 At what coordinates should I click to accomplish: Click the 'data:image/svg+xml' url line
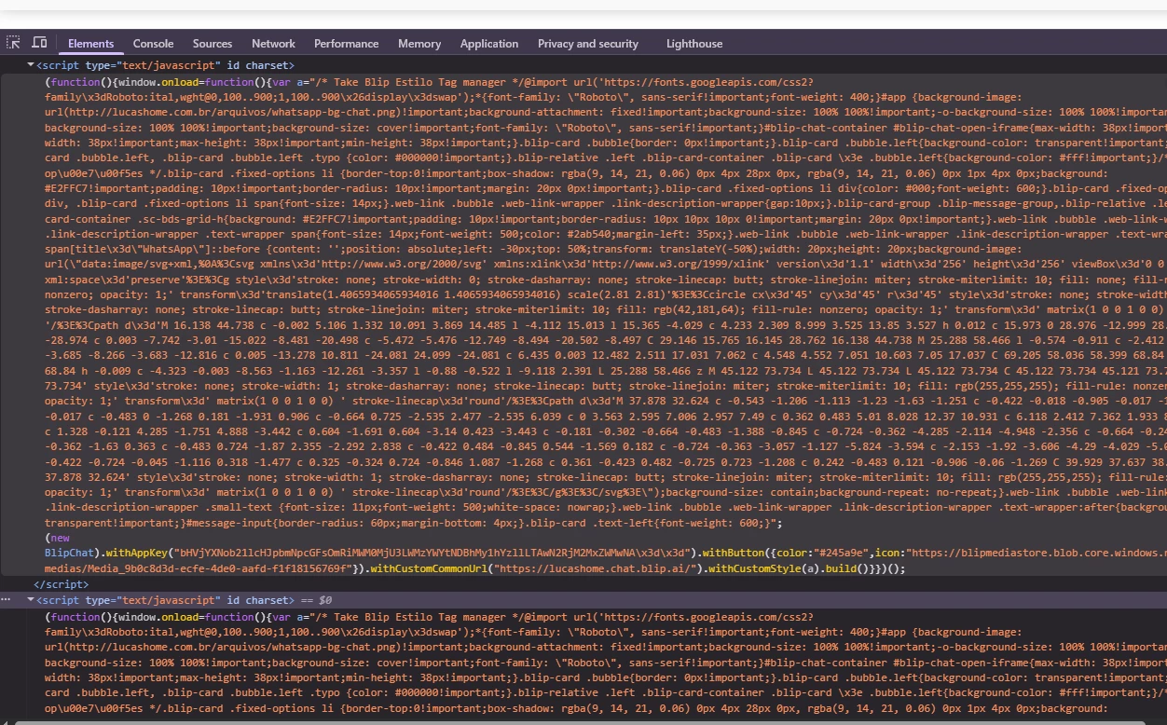pos(606,265)
